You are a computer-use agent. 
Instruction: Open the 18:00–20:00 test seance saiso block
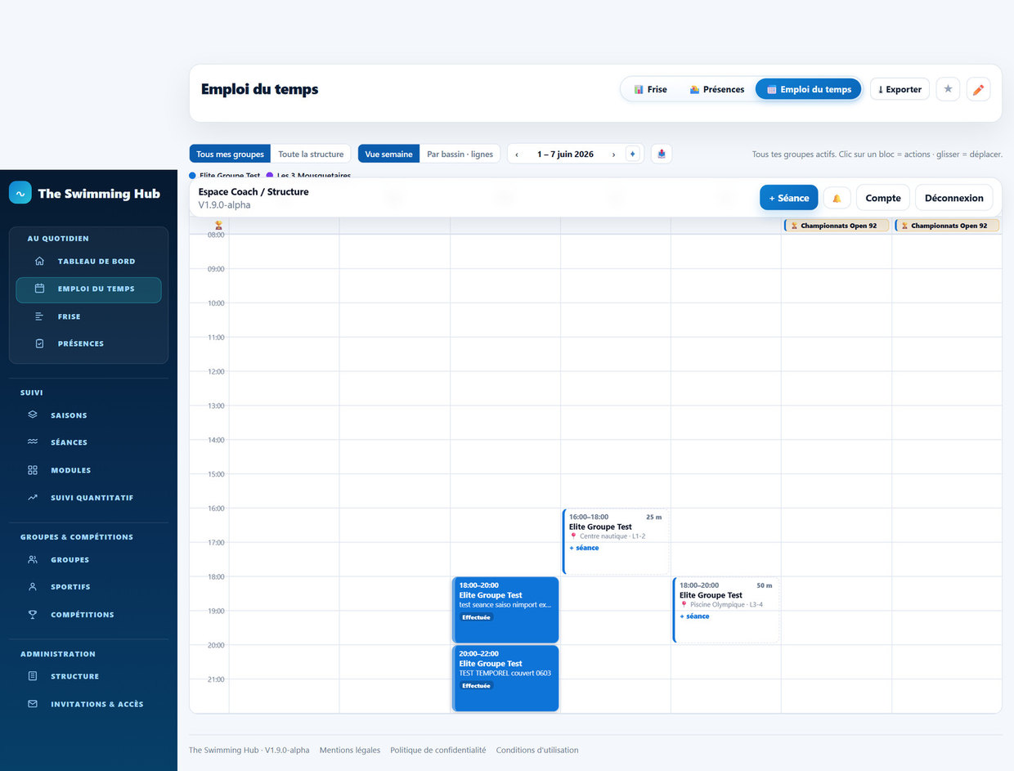click(505, 610)
